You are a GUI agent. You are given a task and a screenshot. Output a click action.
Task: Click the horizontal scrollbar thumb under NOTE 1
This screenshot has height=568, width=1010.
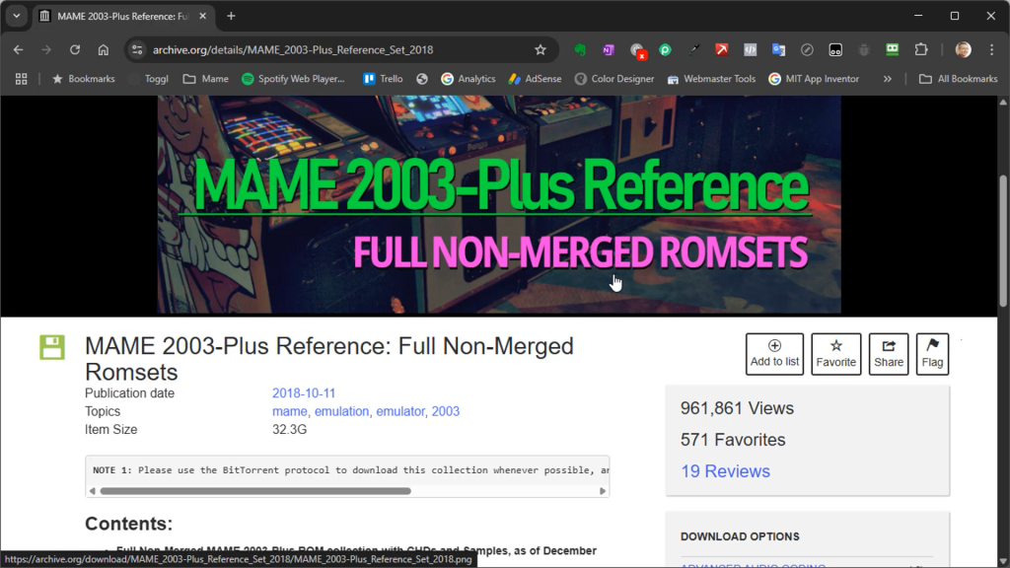(x=255, y=491)
